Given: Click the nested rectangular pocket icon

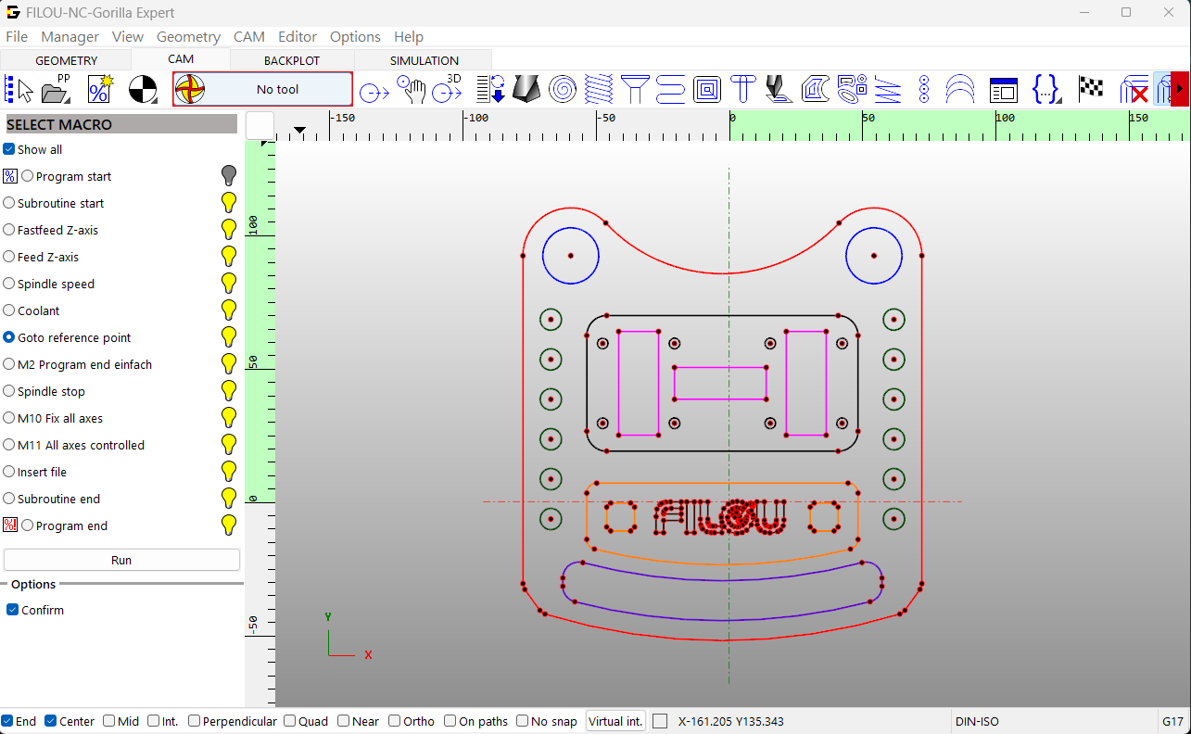Looking at the screenshot, I should (x=707, y=90).
